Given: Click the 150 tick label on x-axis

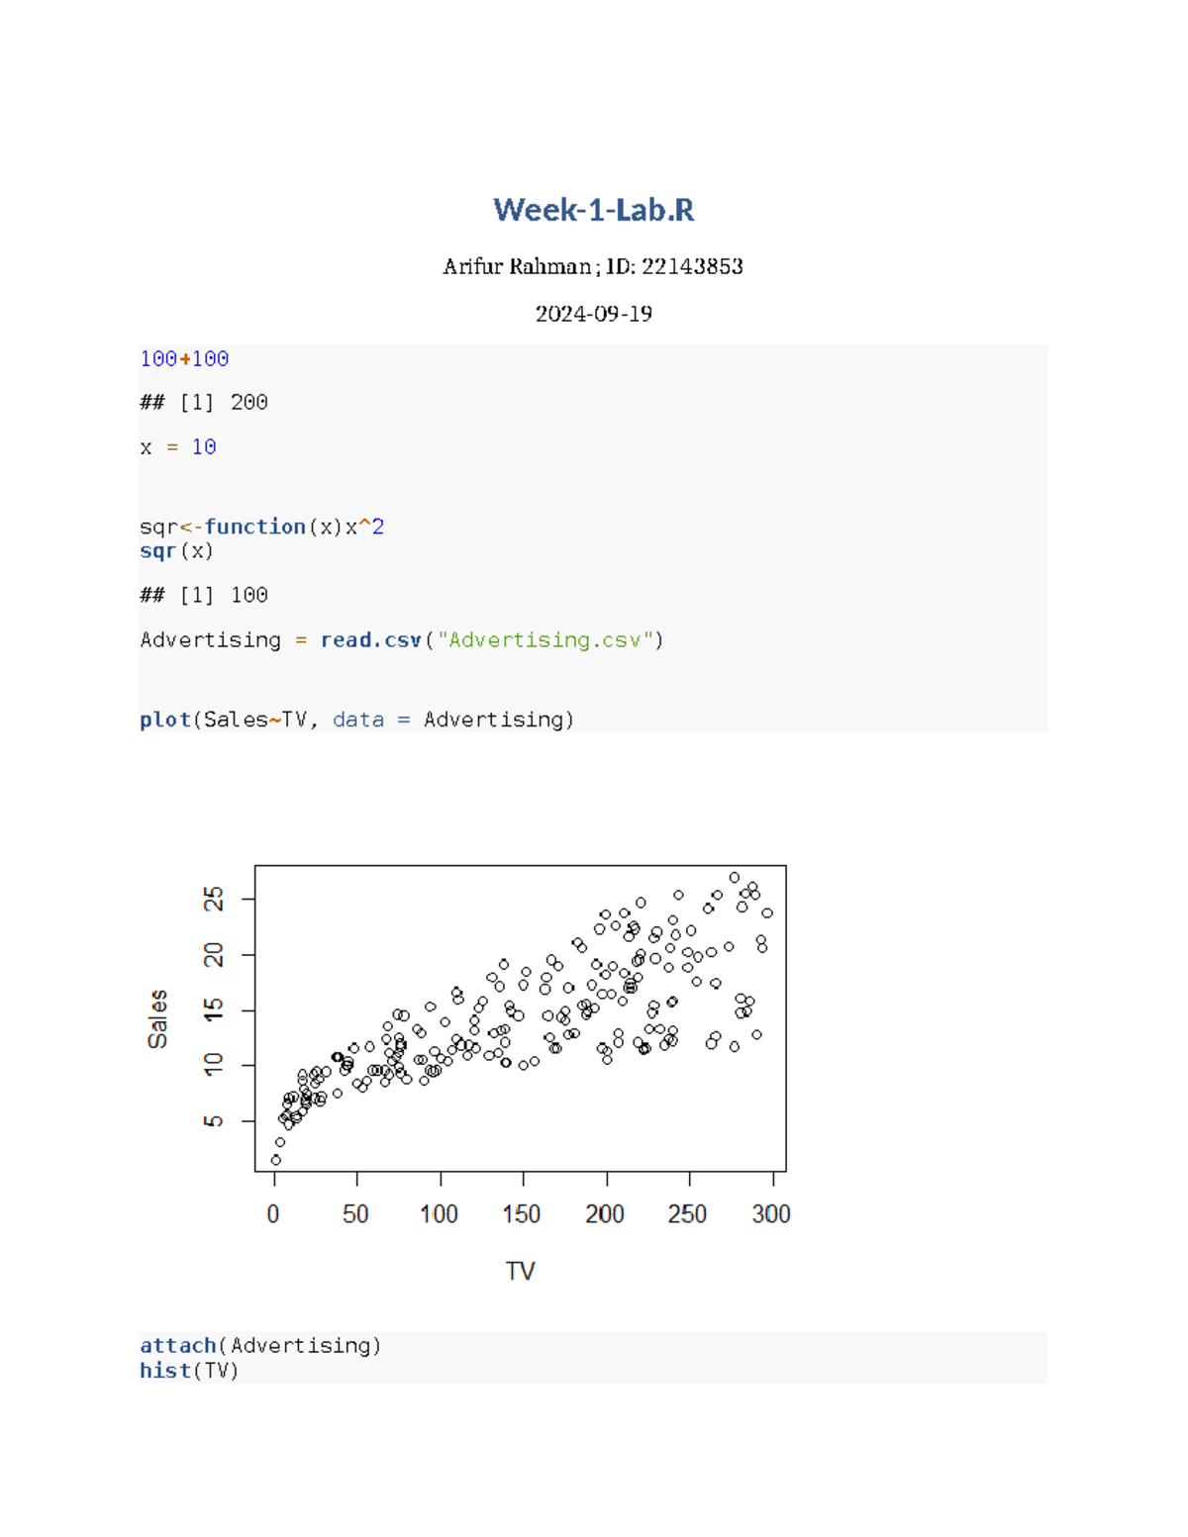Looking at the screenshot, I should (522, 1214).
